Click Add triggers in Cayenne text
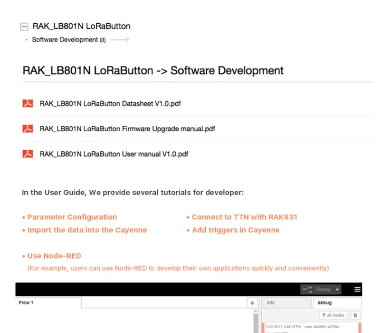 (x=236, y=230)
